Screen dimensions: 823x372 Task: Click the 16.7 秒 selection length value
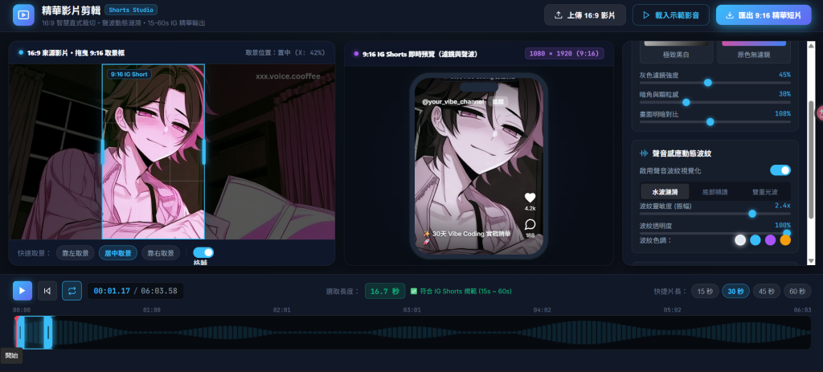[385, 291]
